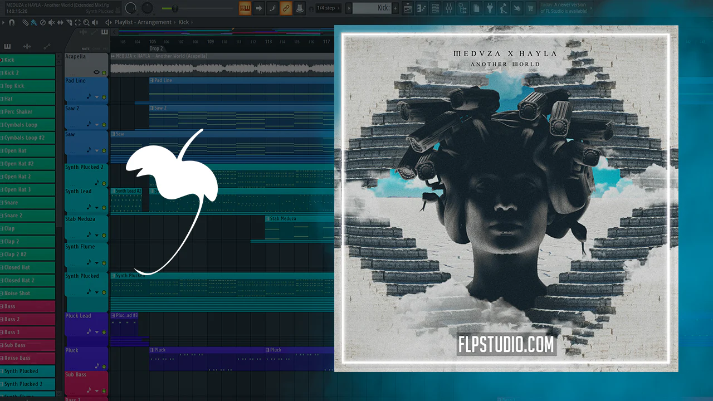The image size is (713, 401).
Task: Click the Kick breadcrumb in playlist title
Action: [184, 22]
